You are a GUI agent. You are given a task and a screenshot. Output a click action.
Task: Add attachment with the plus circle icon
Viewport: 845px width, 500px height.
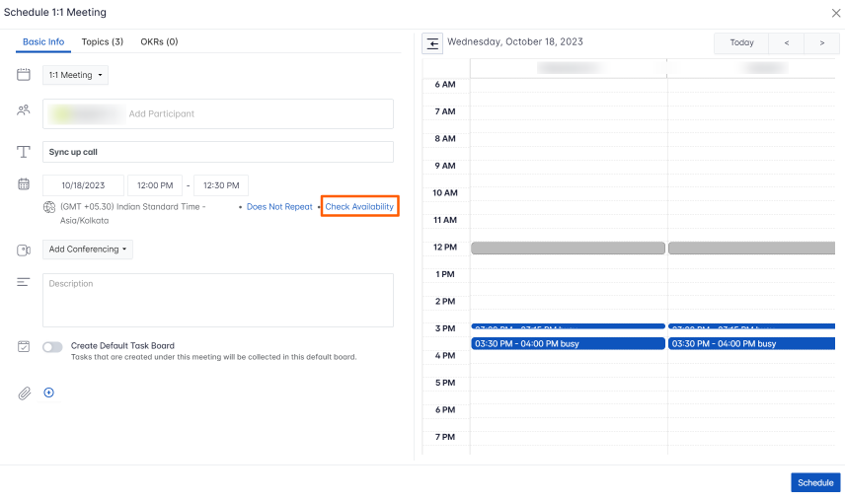pyautogui.click(x=49, y=393)
